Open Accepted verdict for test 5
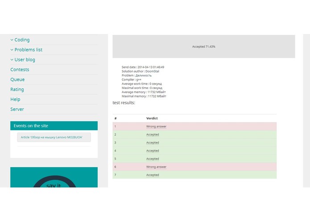The image size is (310, 221). click(x=153, y=159)
